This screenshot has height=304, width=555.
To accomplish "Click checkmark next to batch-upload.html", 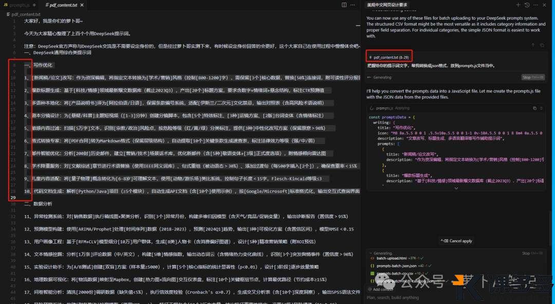I will click(421, 258).
